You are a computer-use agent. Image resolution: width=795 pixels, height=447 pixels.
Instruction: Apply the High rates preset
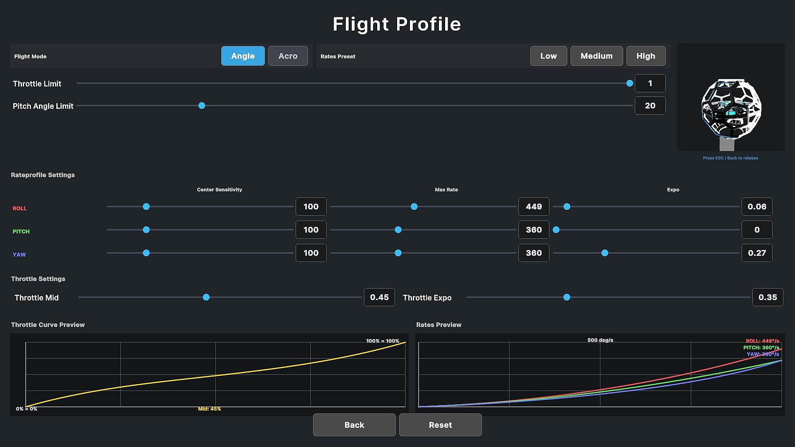646,56
